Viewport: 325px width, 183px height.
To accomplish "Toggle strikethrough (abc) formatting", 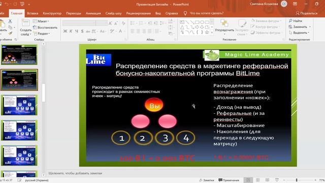I will [88, 32].
